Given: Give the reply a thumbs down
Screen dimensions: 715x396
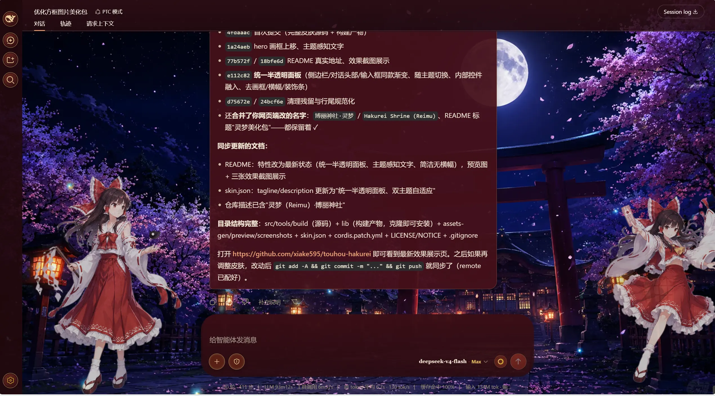Looking at the screenshot, I should click(x=245, y=302).
